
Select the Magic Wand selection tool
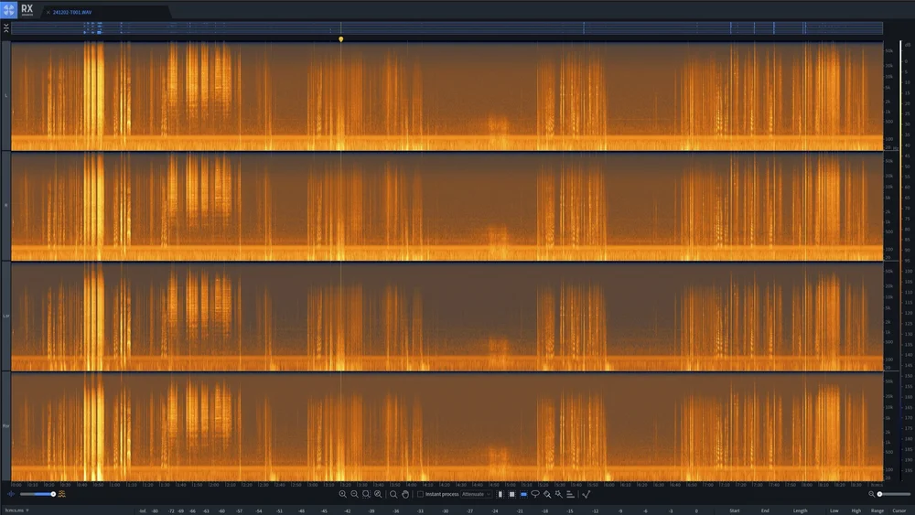pyautogui.click(x=559, y=494)
